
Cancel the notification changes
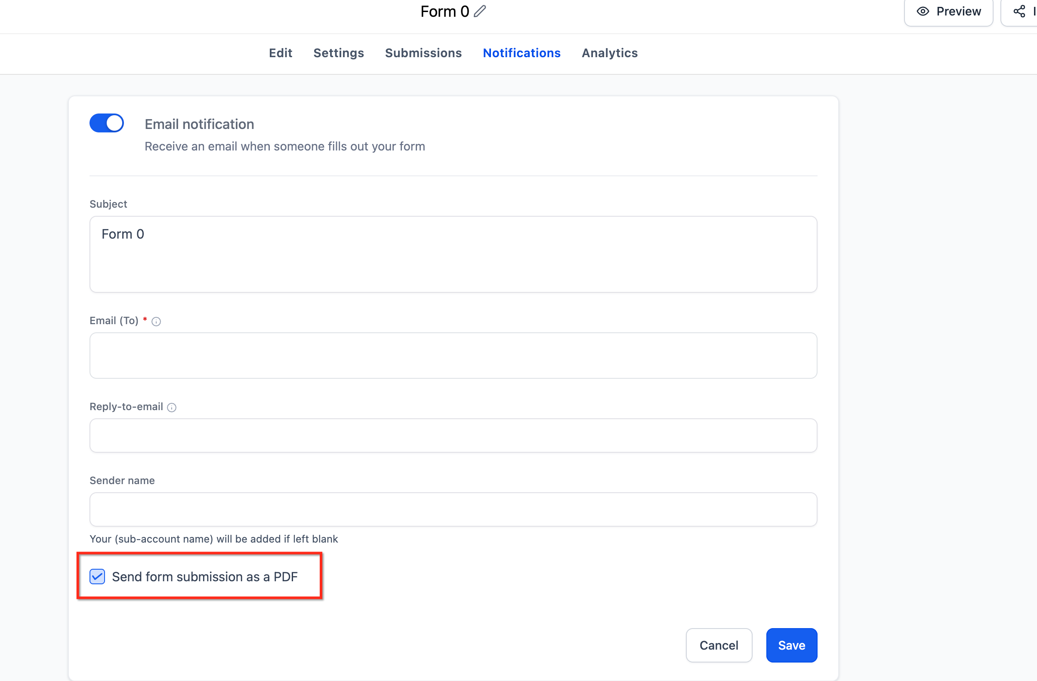pos(719,645)
